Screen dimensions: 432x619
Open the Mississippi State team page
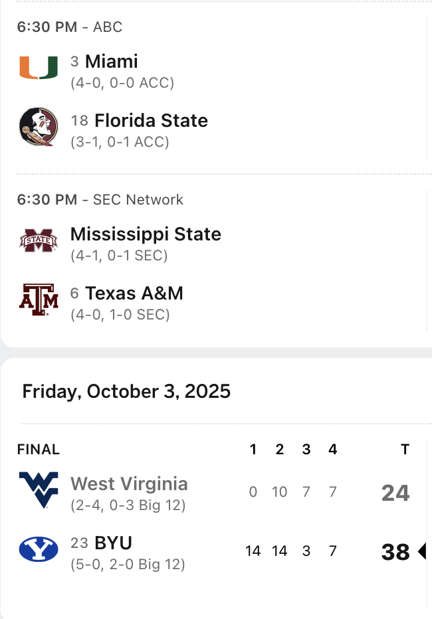146,234
